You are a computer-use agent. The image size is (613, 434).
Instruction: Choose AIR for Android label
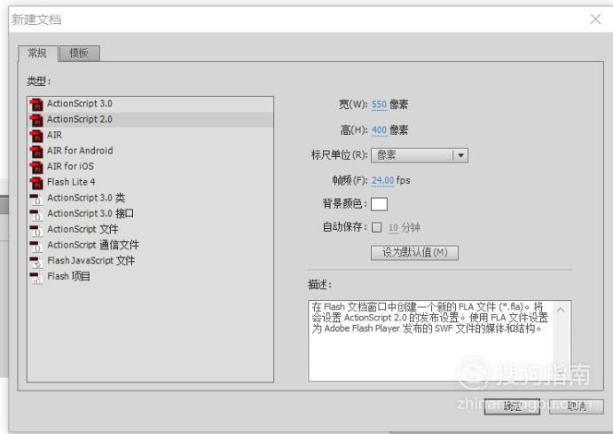(x=80, y=151)
